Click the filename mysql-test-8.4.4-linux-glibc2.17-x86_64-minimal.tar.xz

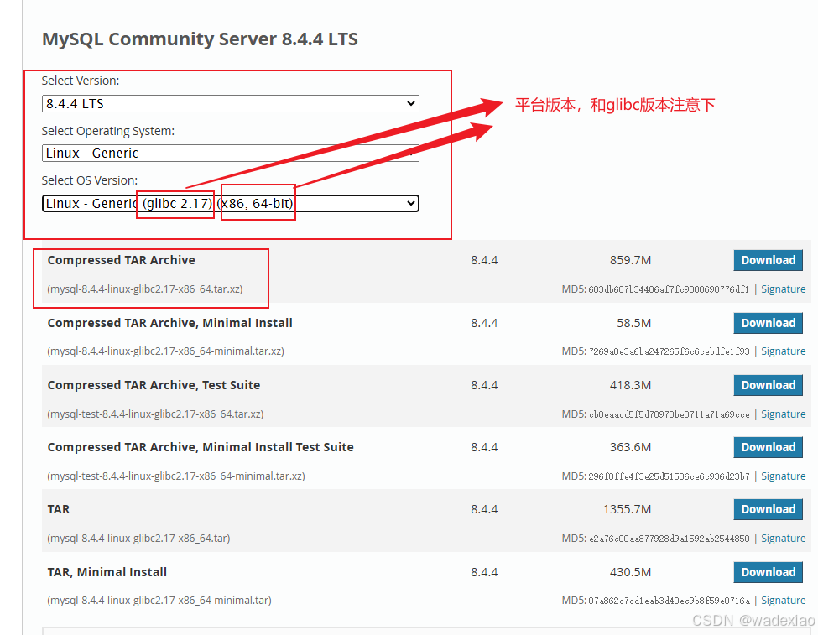pyautogui.click(x=176, y=476)
